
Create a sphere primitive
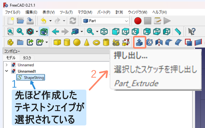(x=77, y=42)
